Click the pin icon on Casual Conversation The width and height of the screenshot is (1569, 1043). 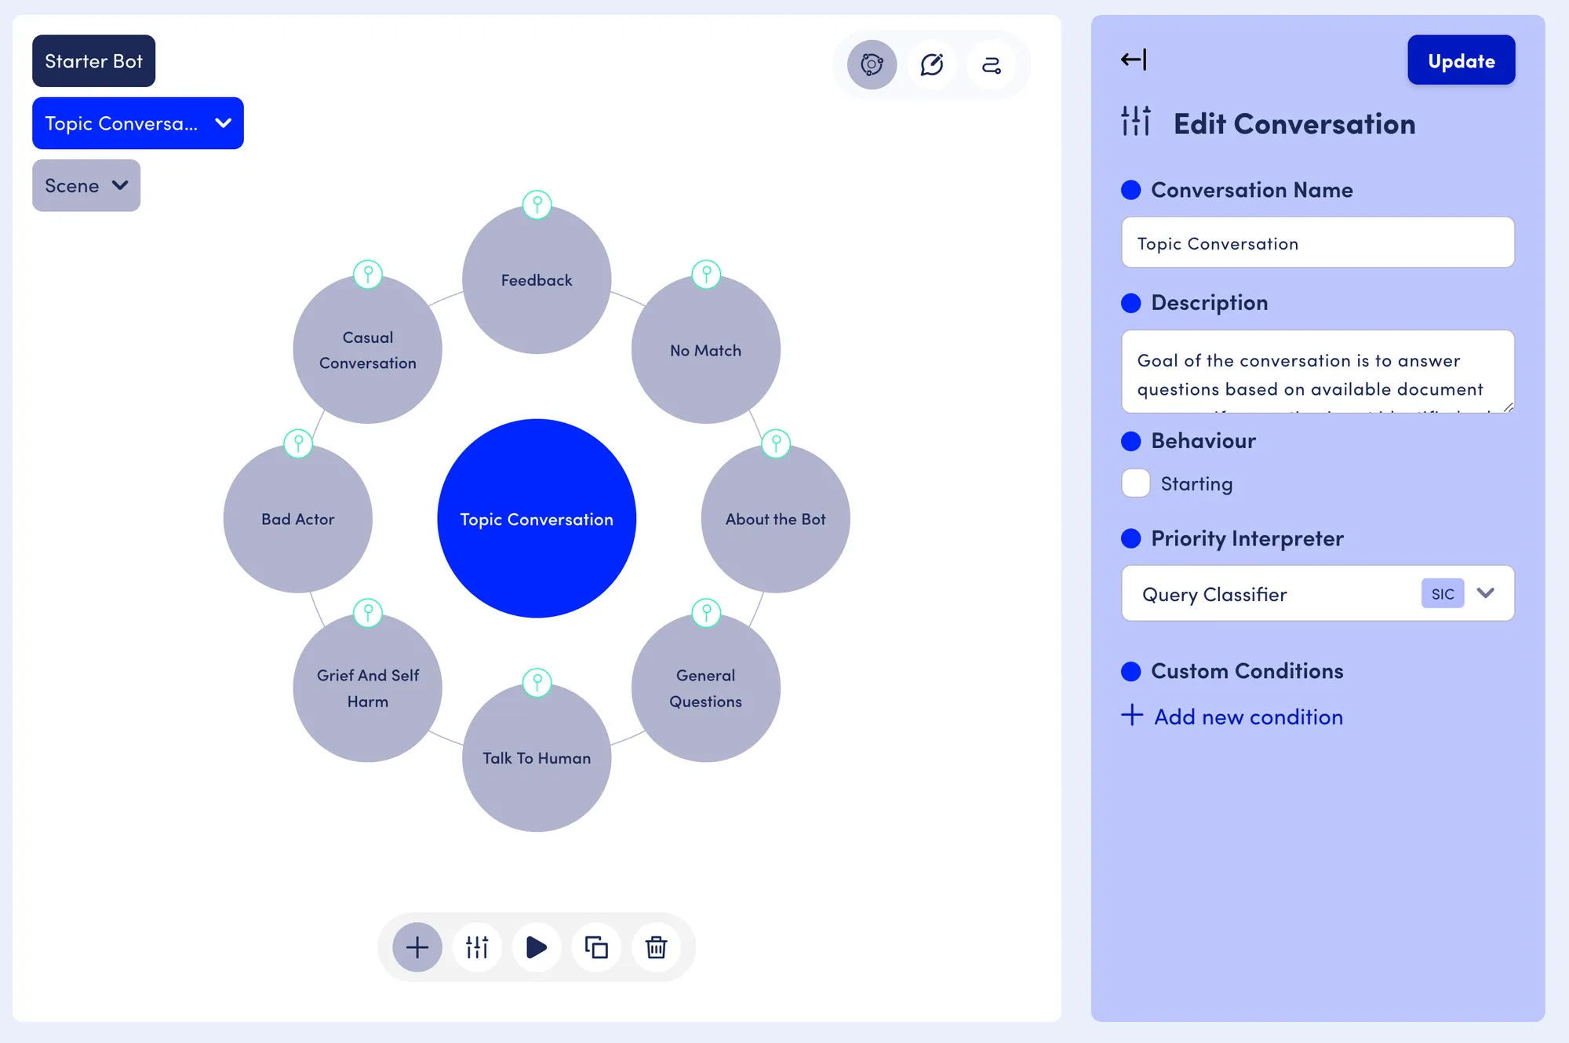[368, 274]
